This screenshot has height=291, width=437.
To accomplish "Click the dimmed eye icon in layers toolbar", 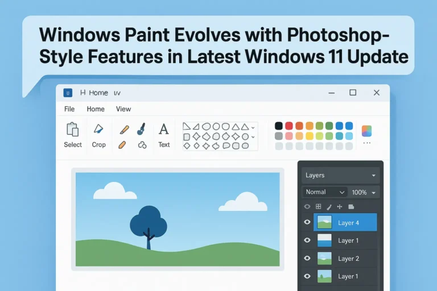I will coord(307,207).
